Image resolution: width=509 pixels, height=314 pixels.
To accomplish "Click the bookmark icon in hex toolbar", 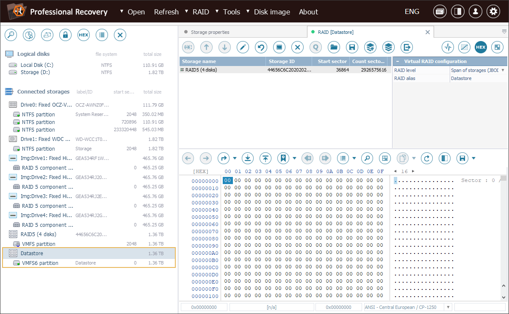I will click(x=283, y=158).
